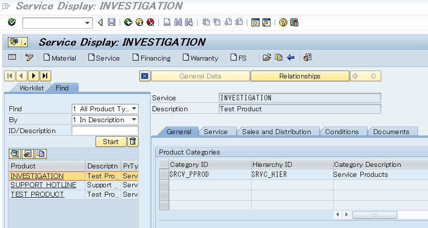Image resolution: width=428 pixels, height=228 pixels.
Task: Open the command field dropdown arrow
Action: pyautogui.click(x=87, y=23)
